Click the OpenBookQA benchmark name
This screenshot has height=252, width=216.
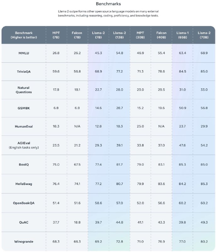pos(24,203)
